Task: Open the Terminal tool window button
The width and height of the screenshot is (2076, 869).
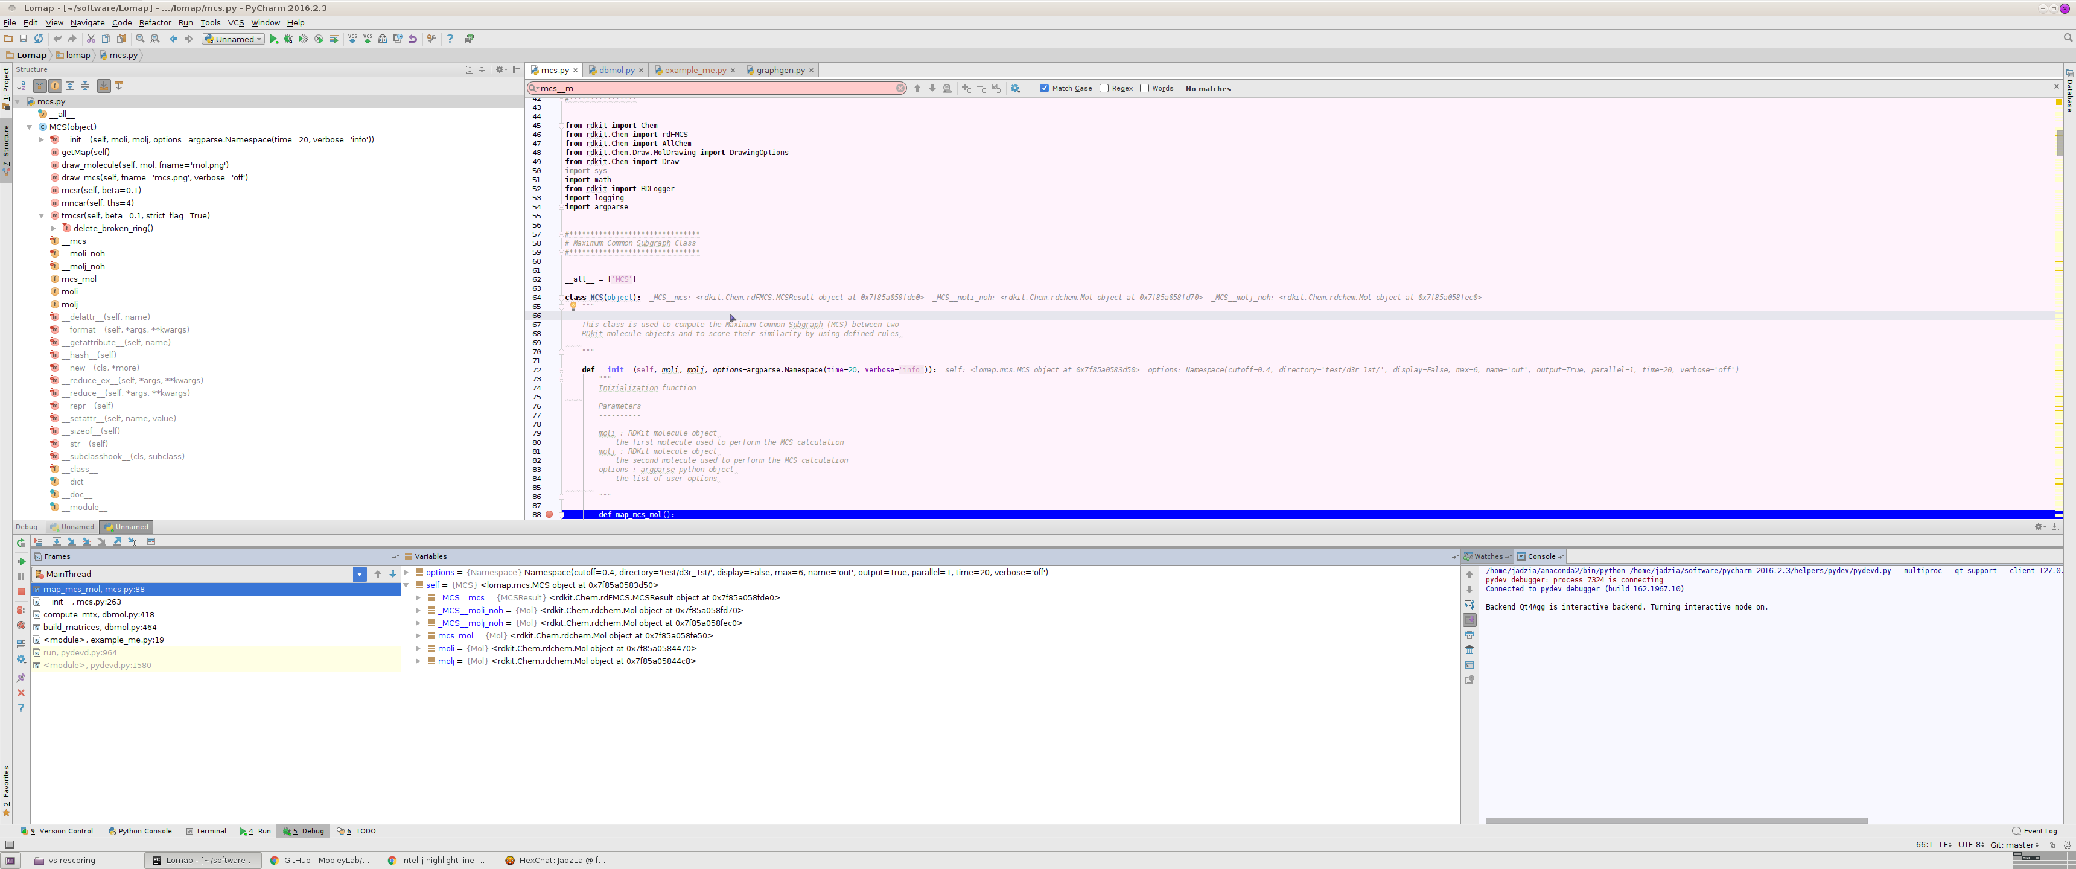Action: click(206, 831)
